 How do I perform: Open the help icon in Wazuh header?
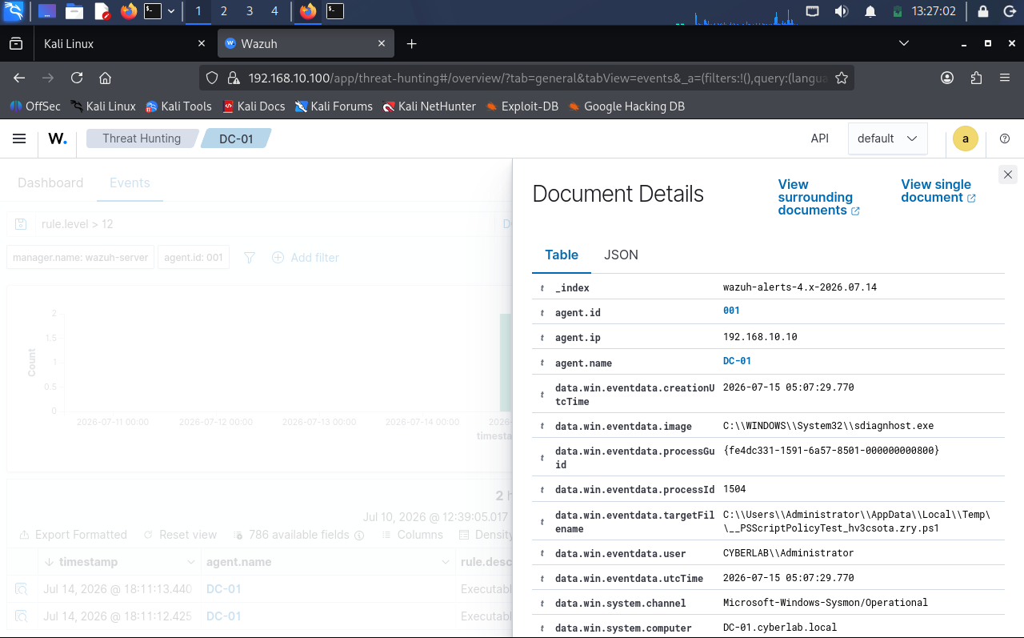point(1005,138)
